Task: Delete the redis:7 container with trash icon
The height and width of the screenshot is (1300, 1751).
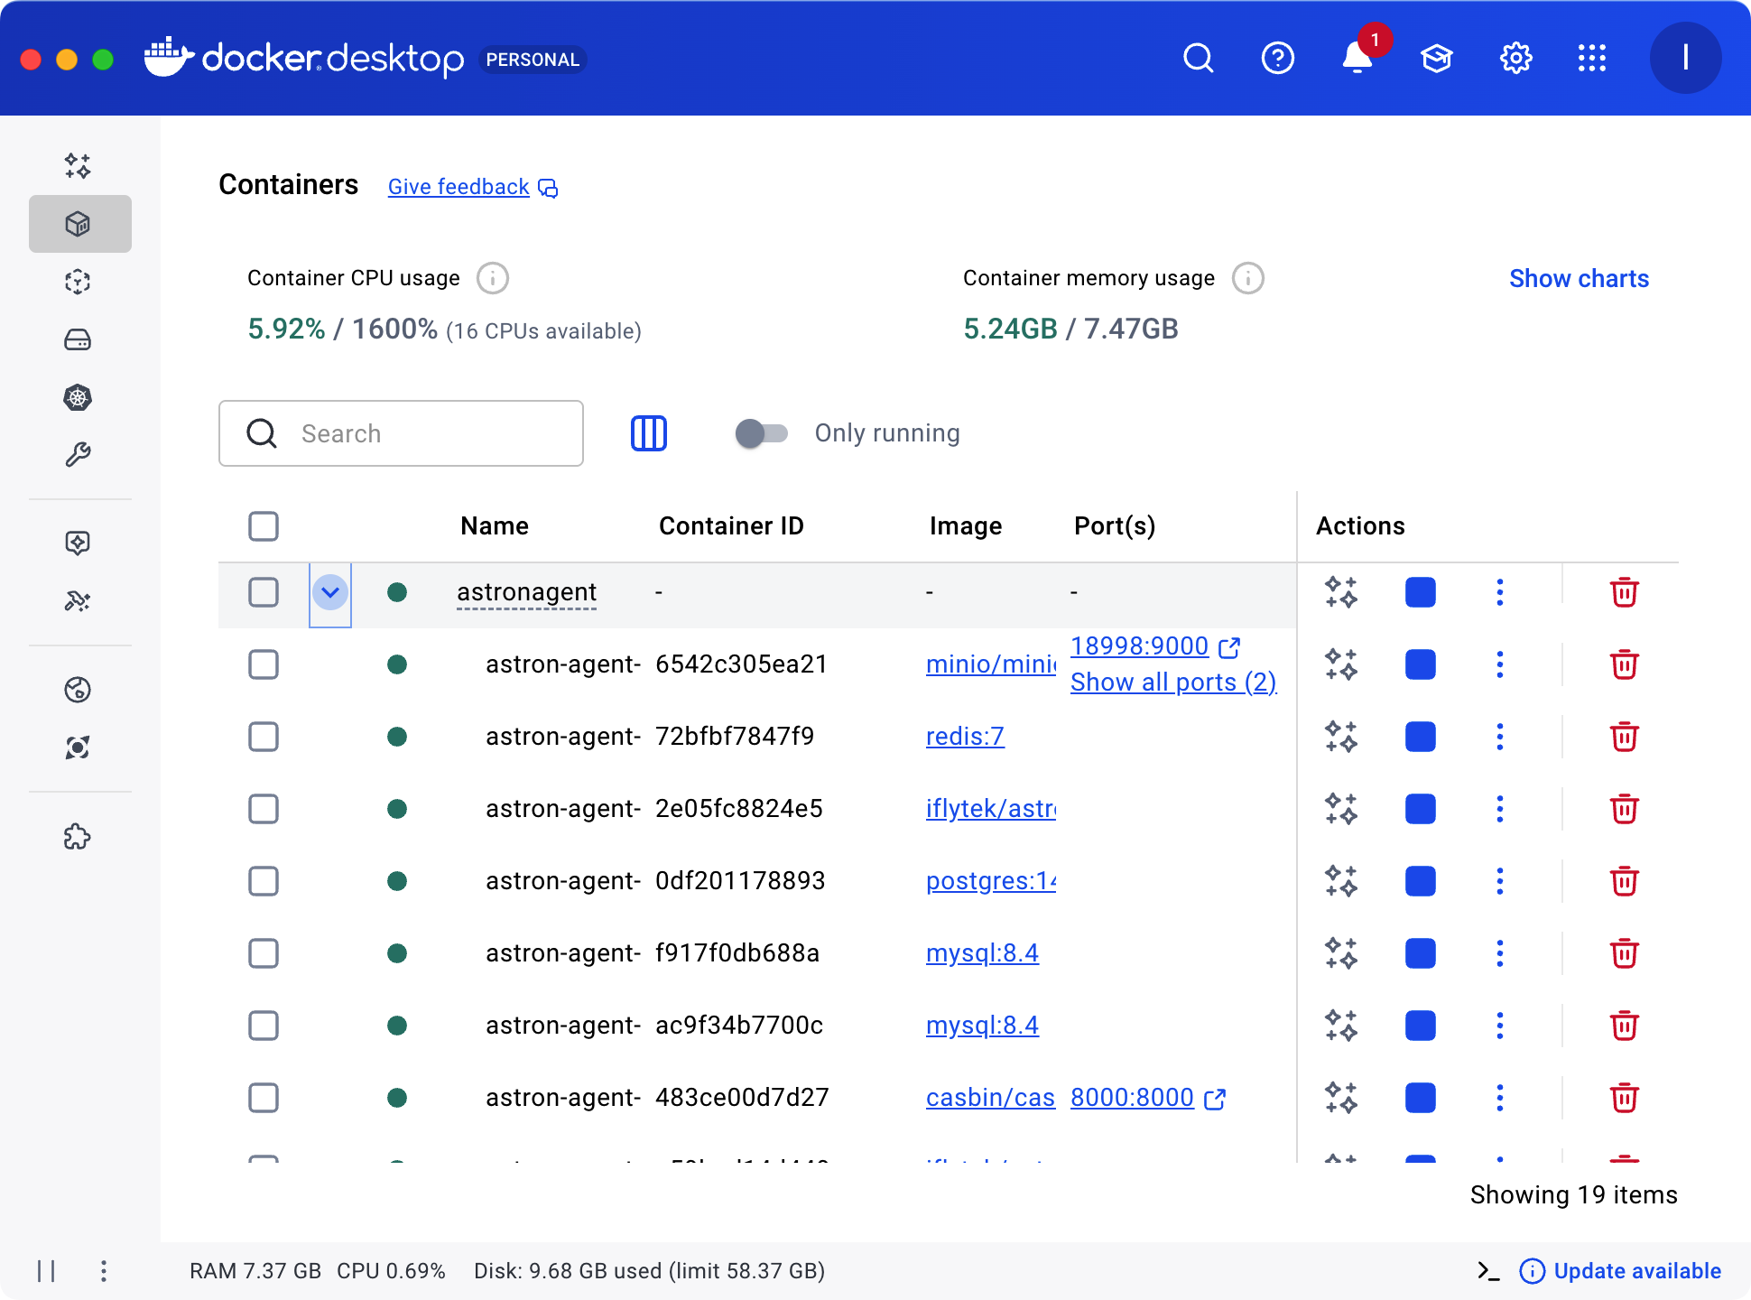Action: point(1624,737)
